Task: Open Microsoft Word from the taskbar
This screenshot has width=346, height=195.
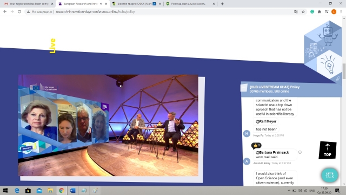Action: (x=72, y=190)
